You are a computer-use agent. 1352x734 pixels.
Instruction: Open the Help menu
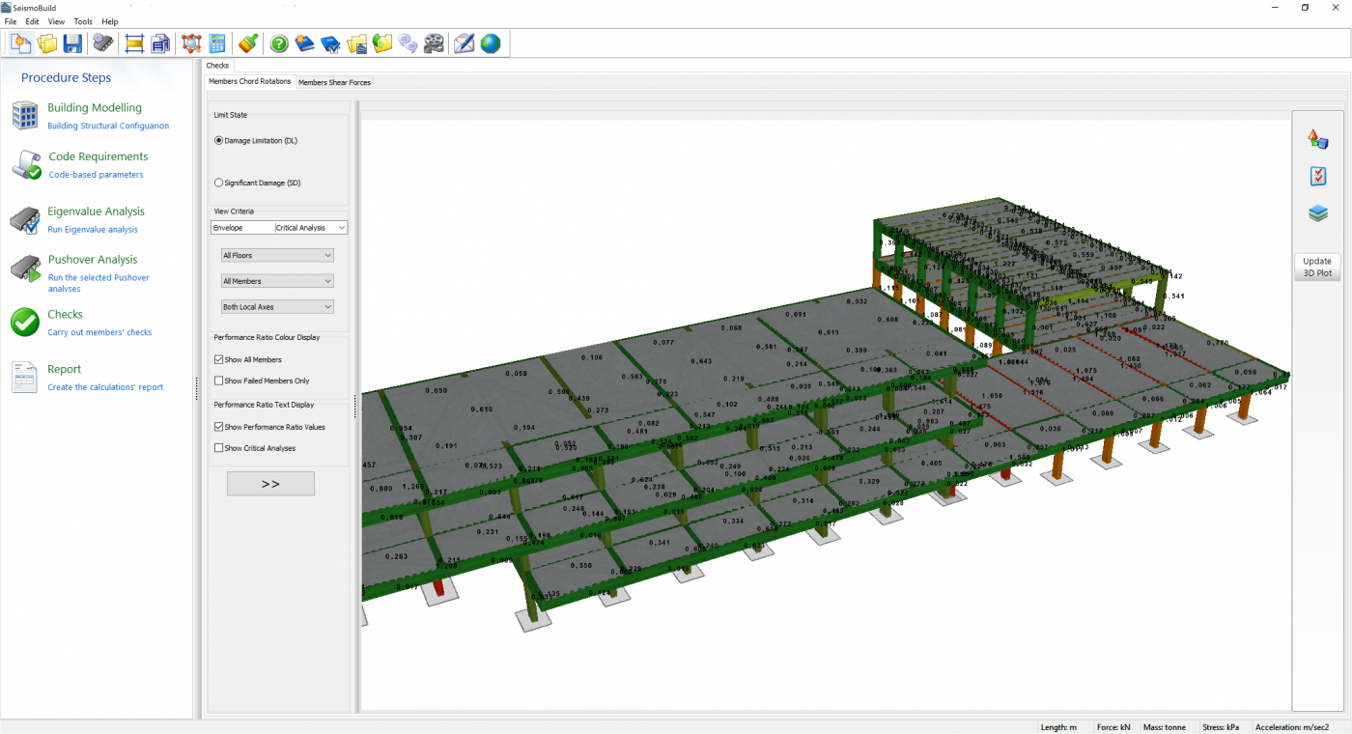pos(109,21)
